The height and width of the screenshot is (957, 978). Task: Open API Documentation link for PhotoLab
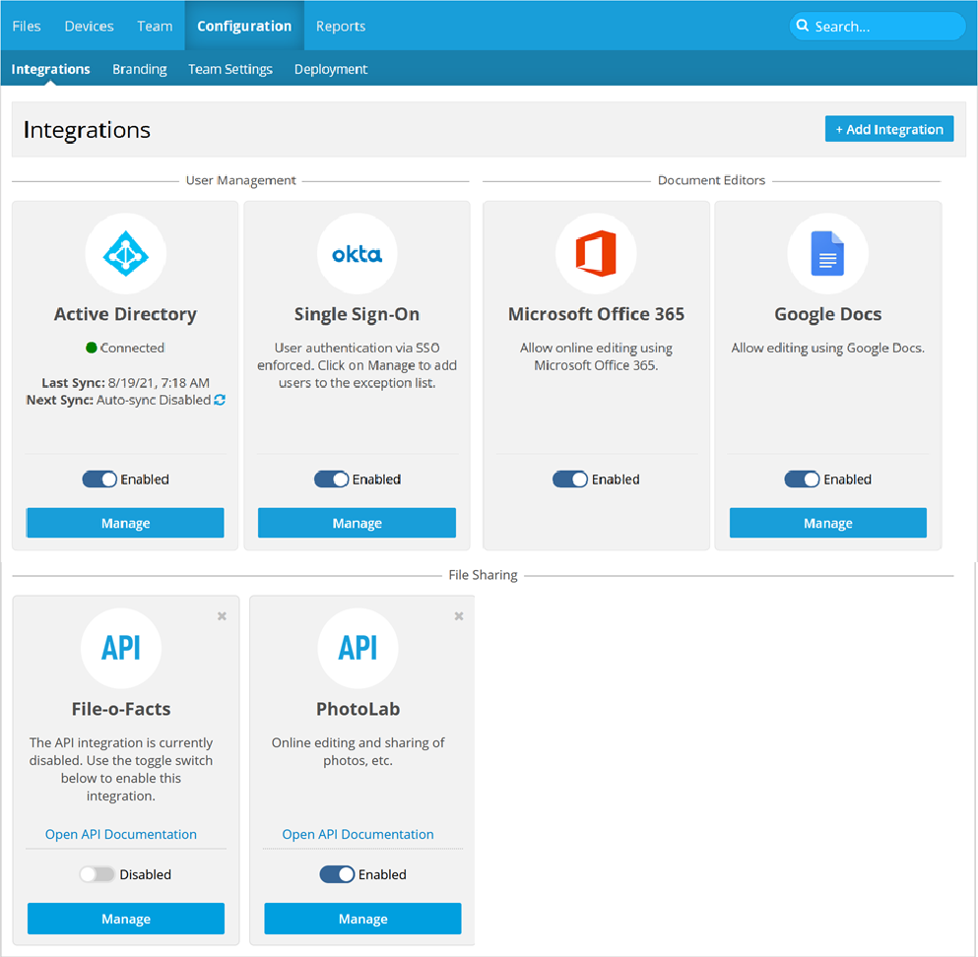[358, 834]
